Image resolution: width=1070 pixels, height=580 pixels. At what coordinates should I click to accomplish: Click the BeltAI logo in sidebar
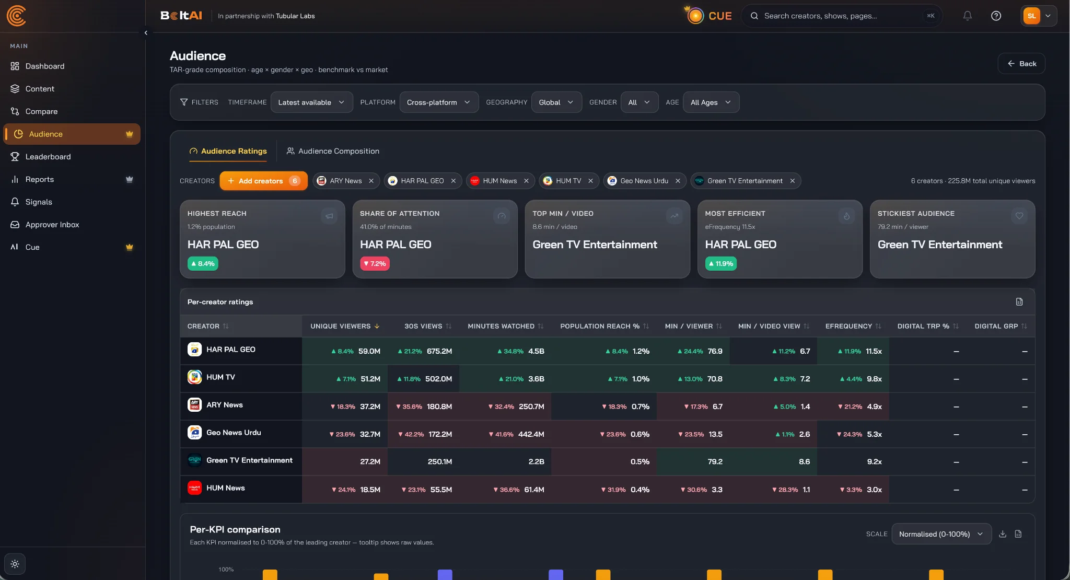tap(16, 16)
